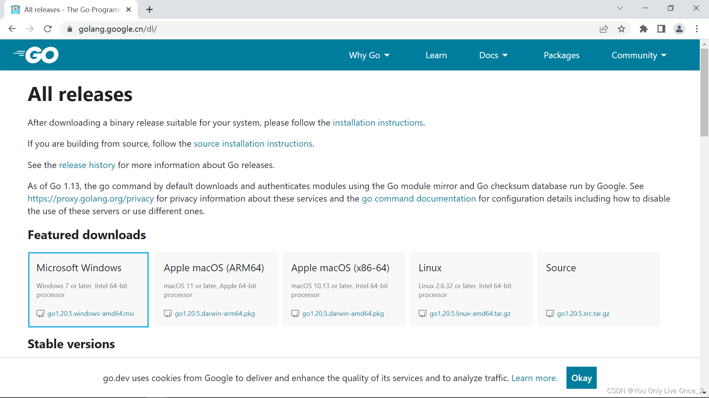Click the page share icon
Image resolution: width=709 pixels, height=398 pixels.
[604, 29]
